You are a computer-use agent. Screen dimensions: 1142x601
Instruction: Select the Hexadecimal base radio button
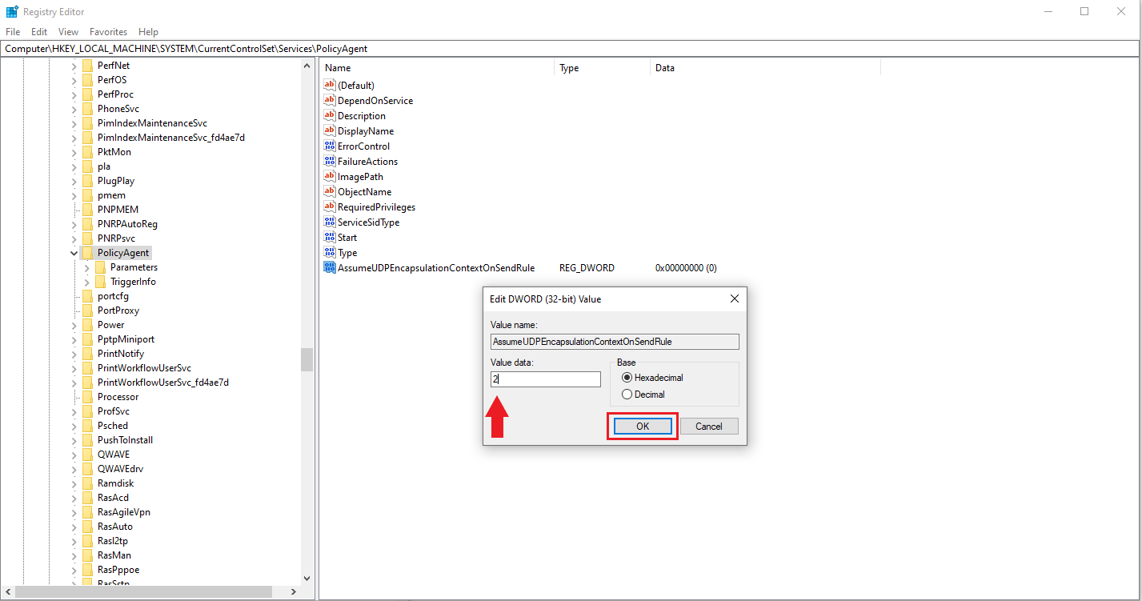point(627,378)
